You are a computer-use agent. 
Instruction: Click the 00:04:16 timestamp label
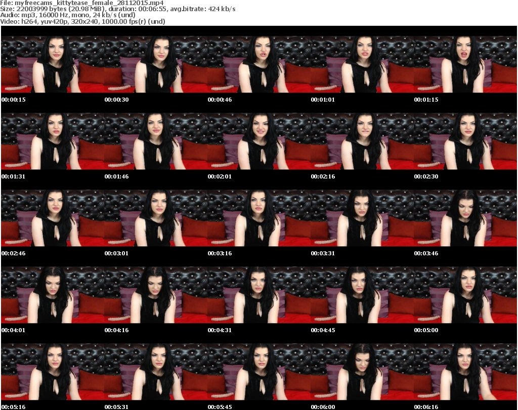click(117, 330)
